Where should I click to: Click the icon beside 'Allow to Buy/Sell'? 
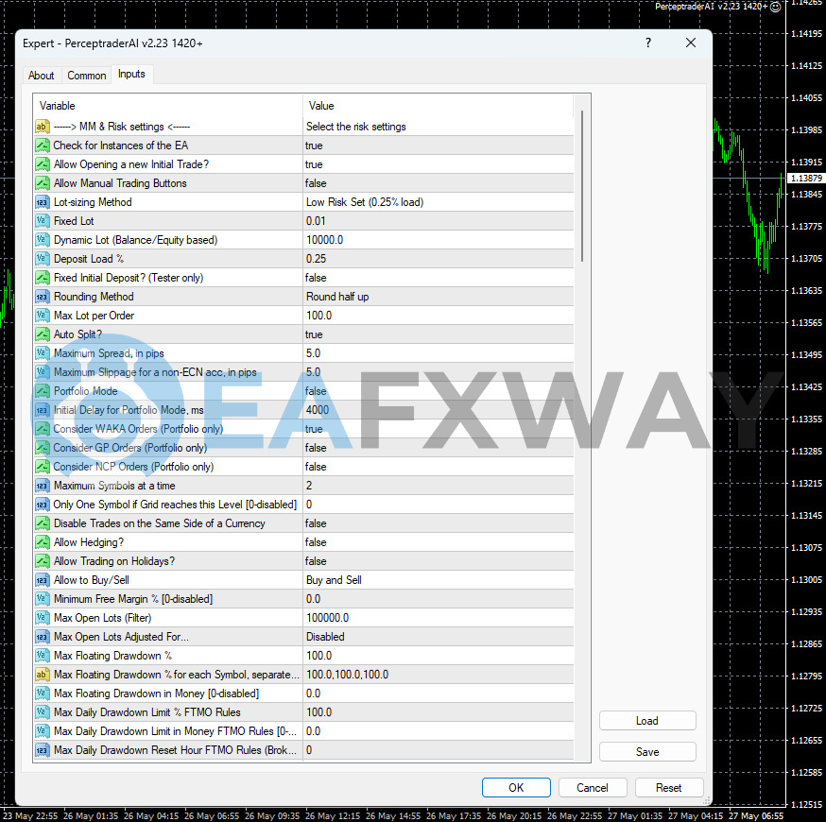(43, 580)
